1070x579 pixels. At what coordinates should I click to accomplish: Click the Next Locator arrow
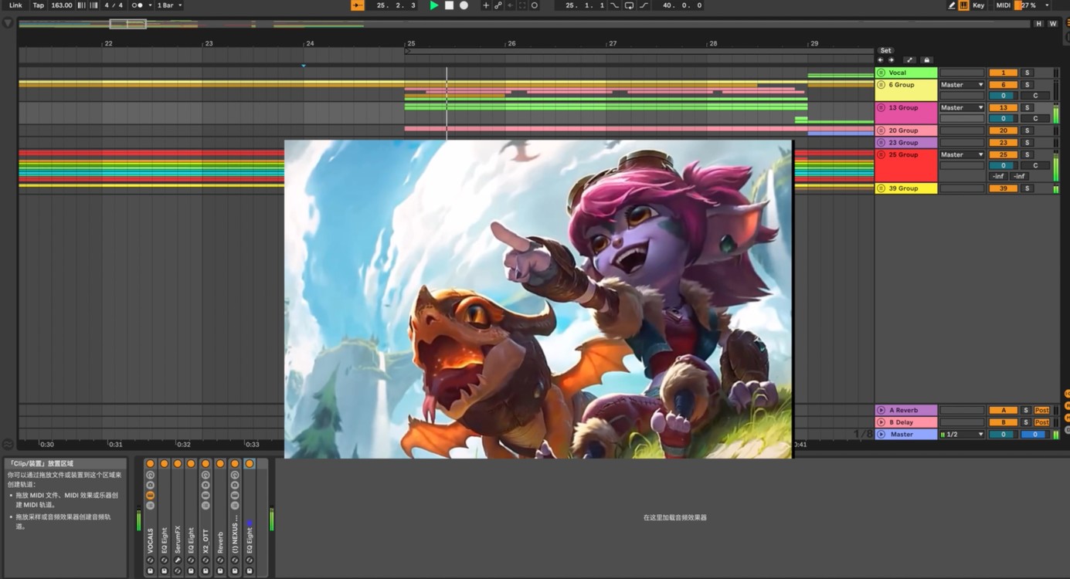click(891, 60)
